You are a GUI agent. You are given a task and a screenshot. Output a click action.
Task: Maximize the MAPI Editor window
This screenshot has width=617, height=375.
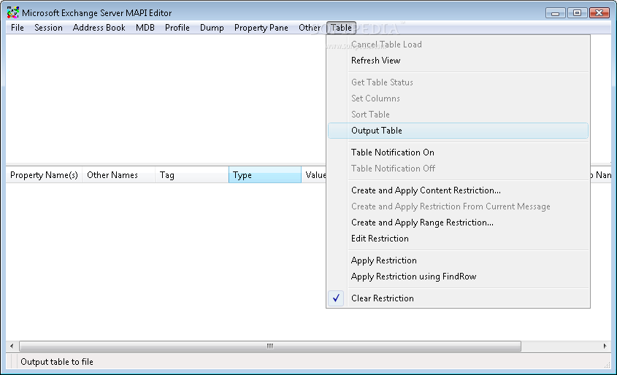pyautogui.click(x=578, y=13)
